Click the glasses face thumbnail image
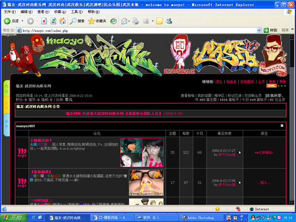This screenshot has height=222, width=296. coord(147,183)
